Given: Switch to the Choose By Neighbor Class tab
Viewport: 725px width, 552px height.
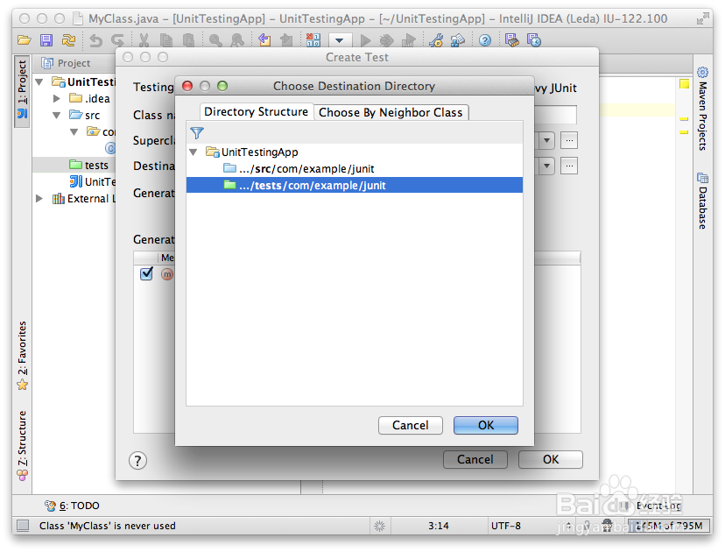Looking at the screenshot, I should click(x=391, y=112).
